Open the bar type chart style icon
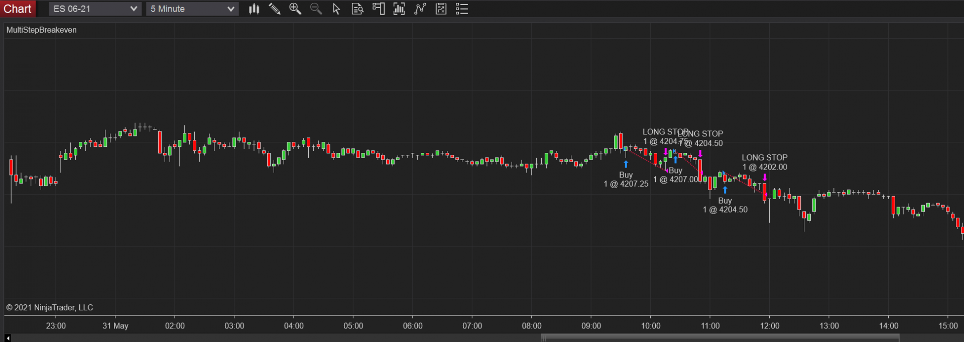This screenshot has width=964, height=342. point(254,9)
